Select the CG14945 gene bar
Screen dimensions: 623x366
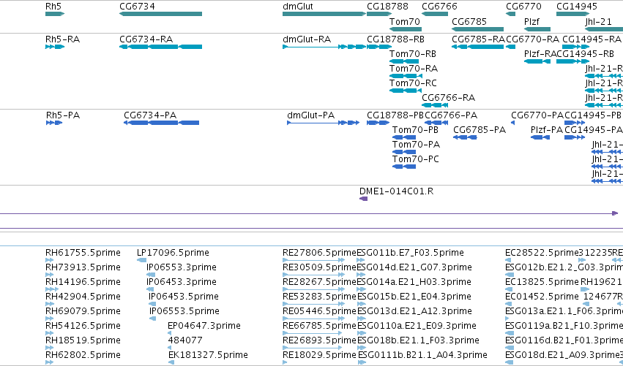[573, 14]
